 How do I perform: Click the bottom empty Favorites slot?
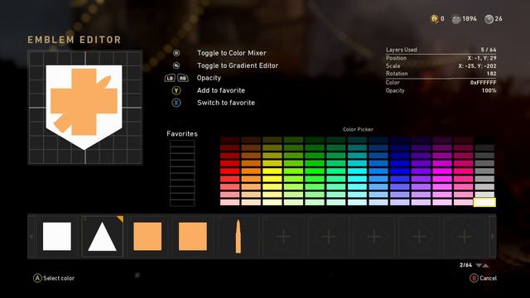point(182,203)
